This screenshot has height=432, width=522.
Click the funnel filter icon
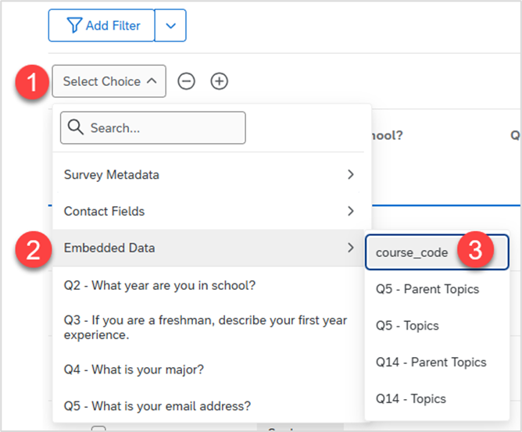coord(74,25)
